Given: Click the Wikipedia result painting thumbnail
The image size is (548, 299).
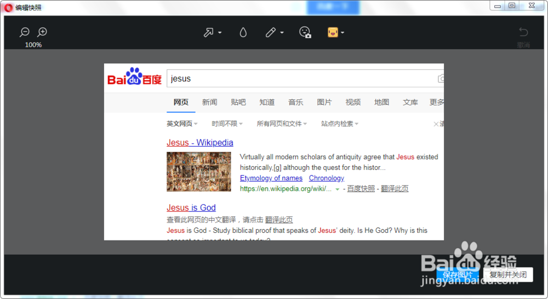Looking at the screenshot, I should point(199,172).
